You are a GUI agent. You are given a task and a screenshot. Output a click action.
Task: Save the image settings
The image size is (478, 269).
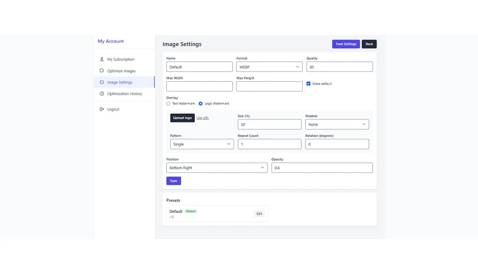[x=173, y=181]
